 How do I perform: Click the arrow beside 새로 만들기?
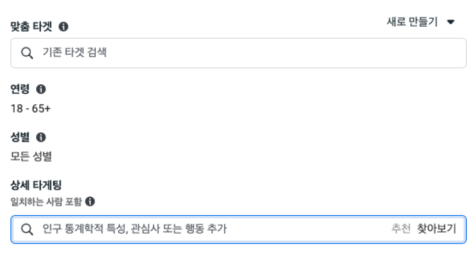click(451, 22)
